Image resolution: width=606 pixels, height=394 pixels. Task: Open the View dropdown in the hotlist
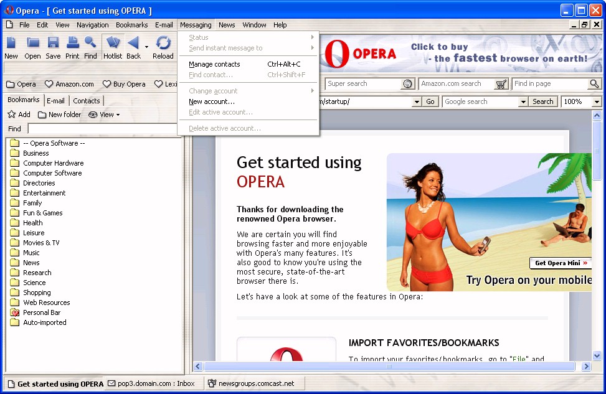coord(104,115)
